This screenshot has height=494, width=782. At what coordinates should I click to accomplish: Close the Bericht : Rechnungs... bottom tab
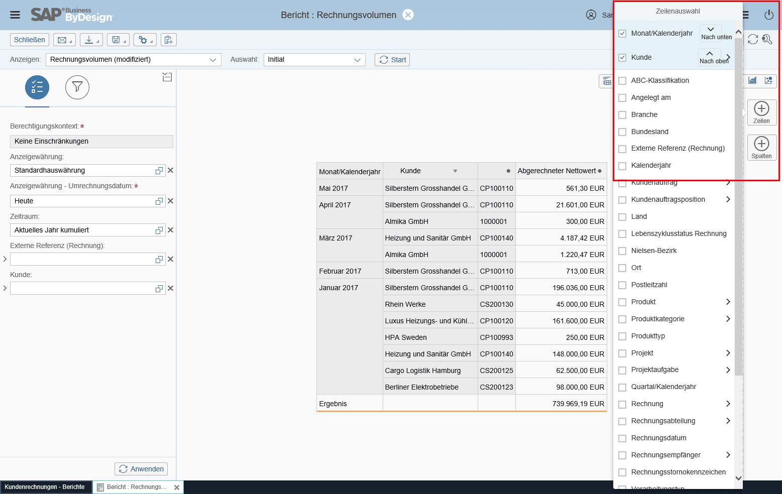(177, 487)
